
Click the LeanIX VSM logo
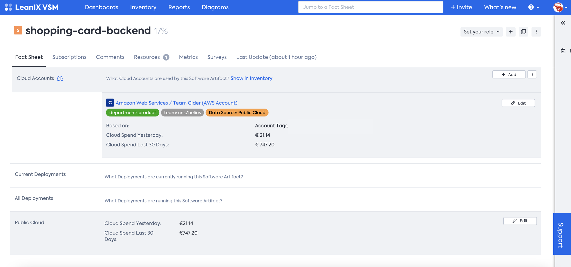(32, 7)
